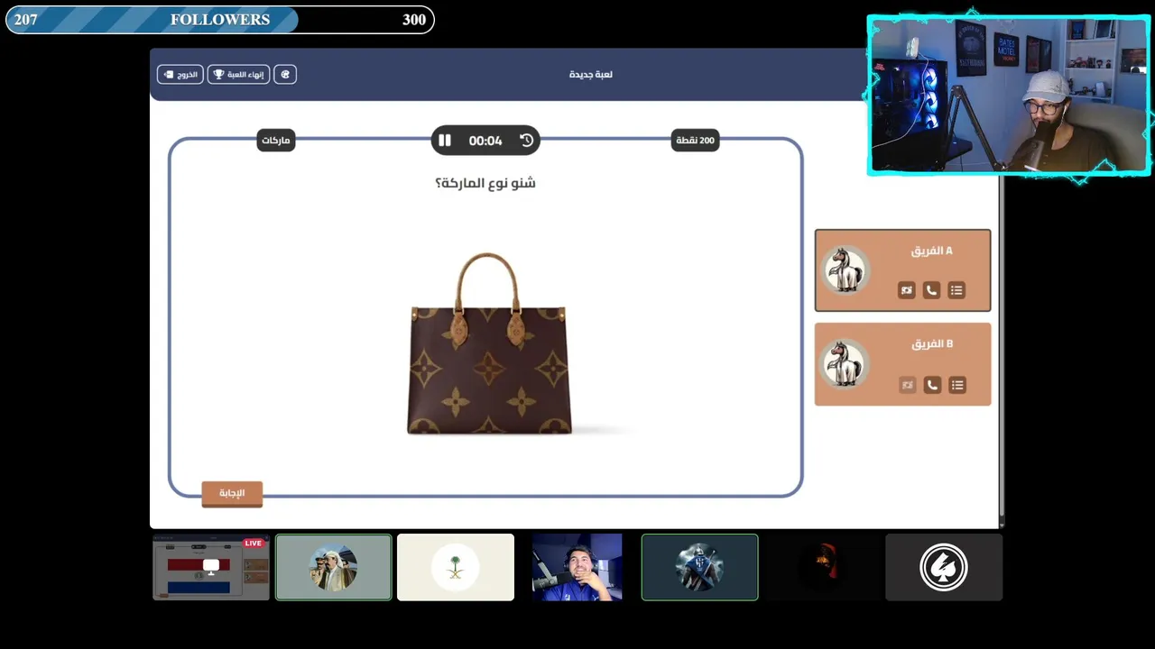The height and width of the screenshot is (649, 1155).
Task: Click the لعبة جديدة game title
Action: pyautogui.click(x=591, y=74)
